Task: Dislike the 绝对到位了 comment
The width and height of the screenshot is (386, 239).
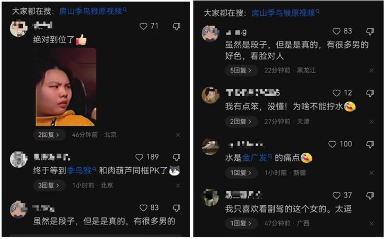Action: pyautogui.click(x=177, y=26)
